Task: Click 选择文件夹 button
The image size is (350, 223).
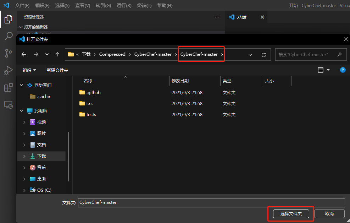Action: 291,214
